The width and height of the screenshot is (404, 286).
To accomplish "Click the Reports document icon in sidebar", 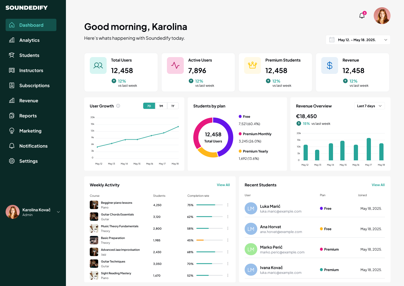I will coord(12,116).
